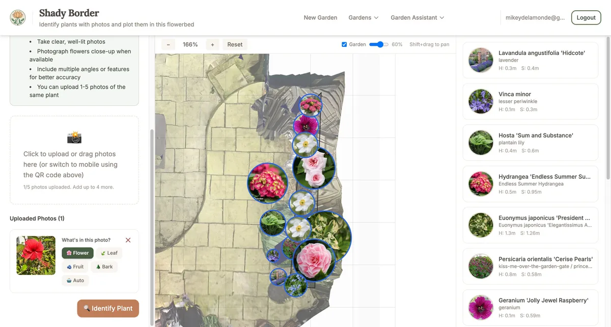
Task: Click the Shady Border flower logo
Action: click(18, 17)
